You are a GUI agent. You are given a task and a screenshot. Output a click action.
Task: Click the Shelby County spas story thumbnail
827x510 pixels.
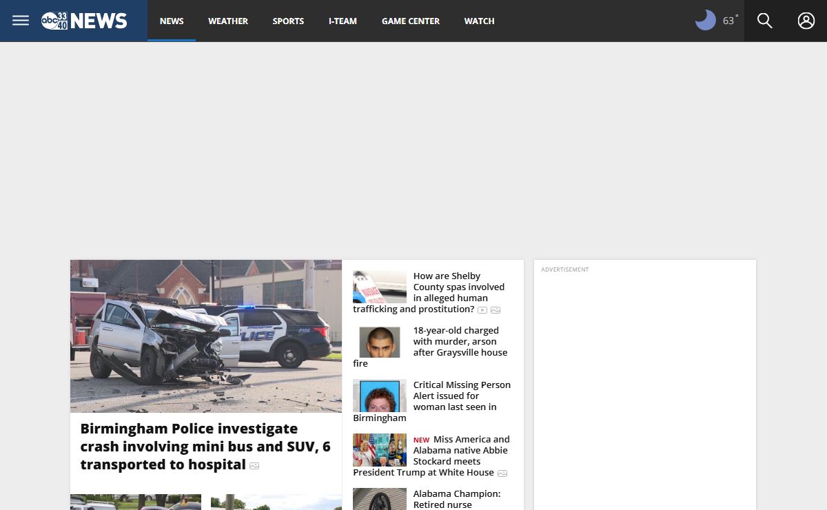380,287
